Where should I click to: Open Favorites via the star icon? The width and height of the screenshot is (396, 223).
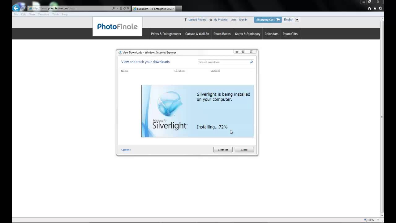point(375,8)
